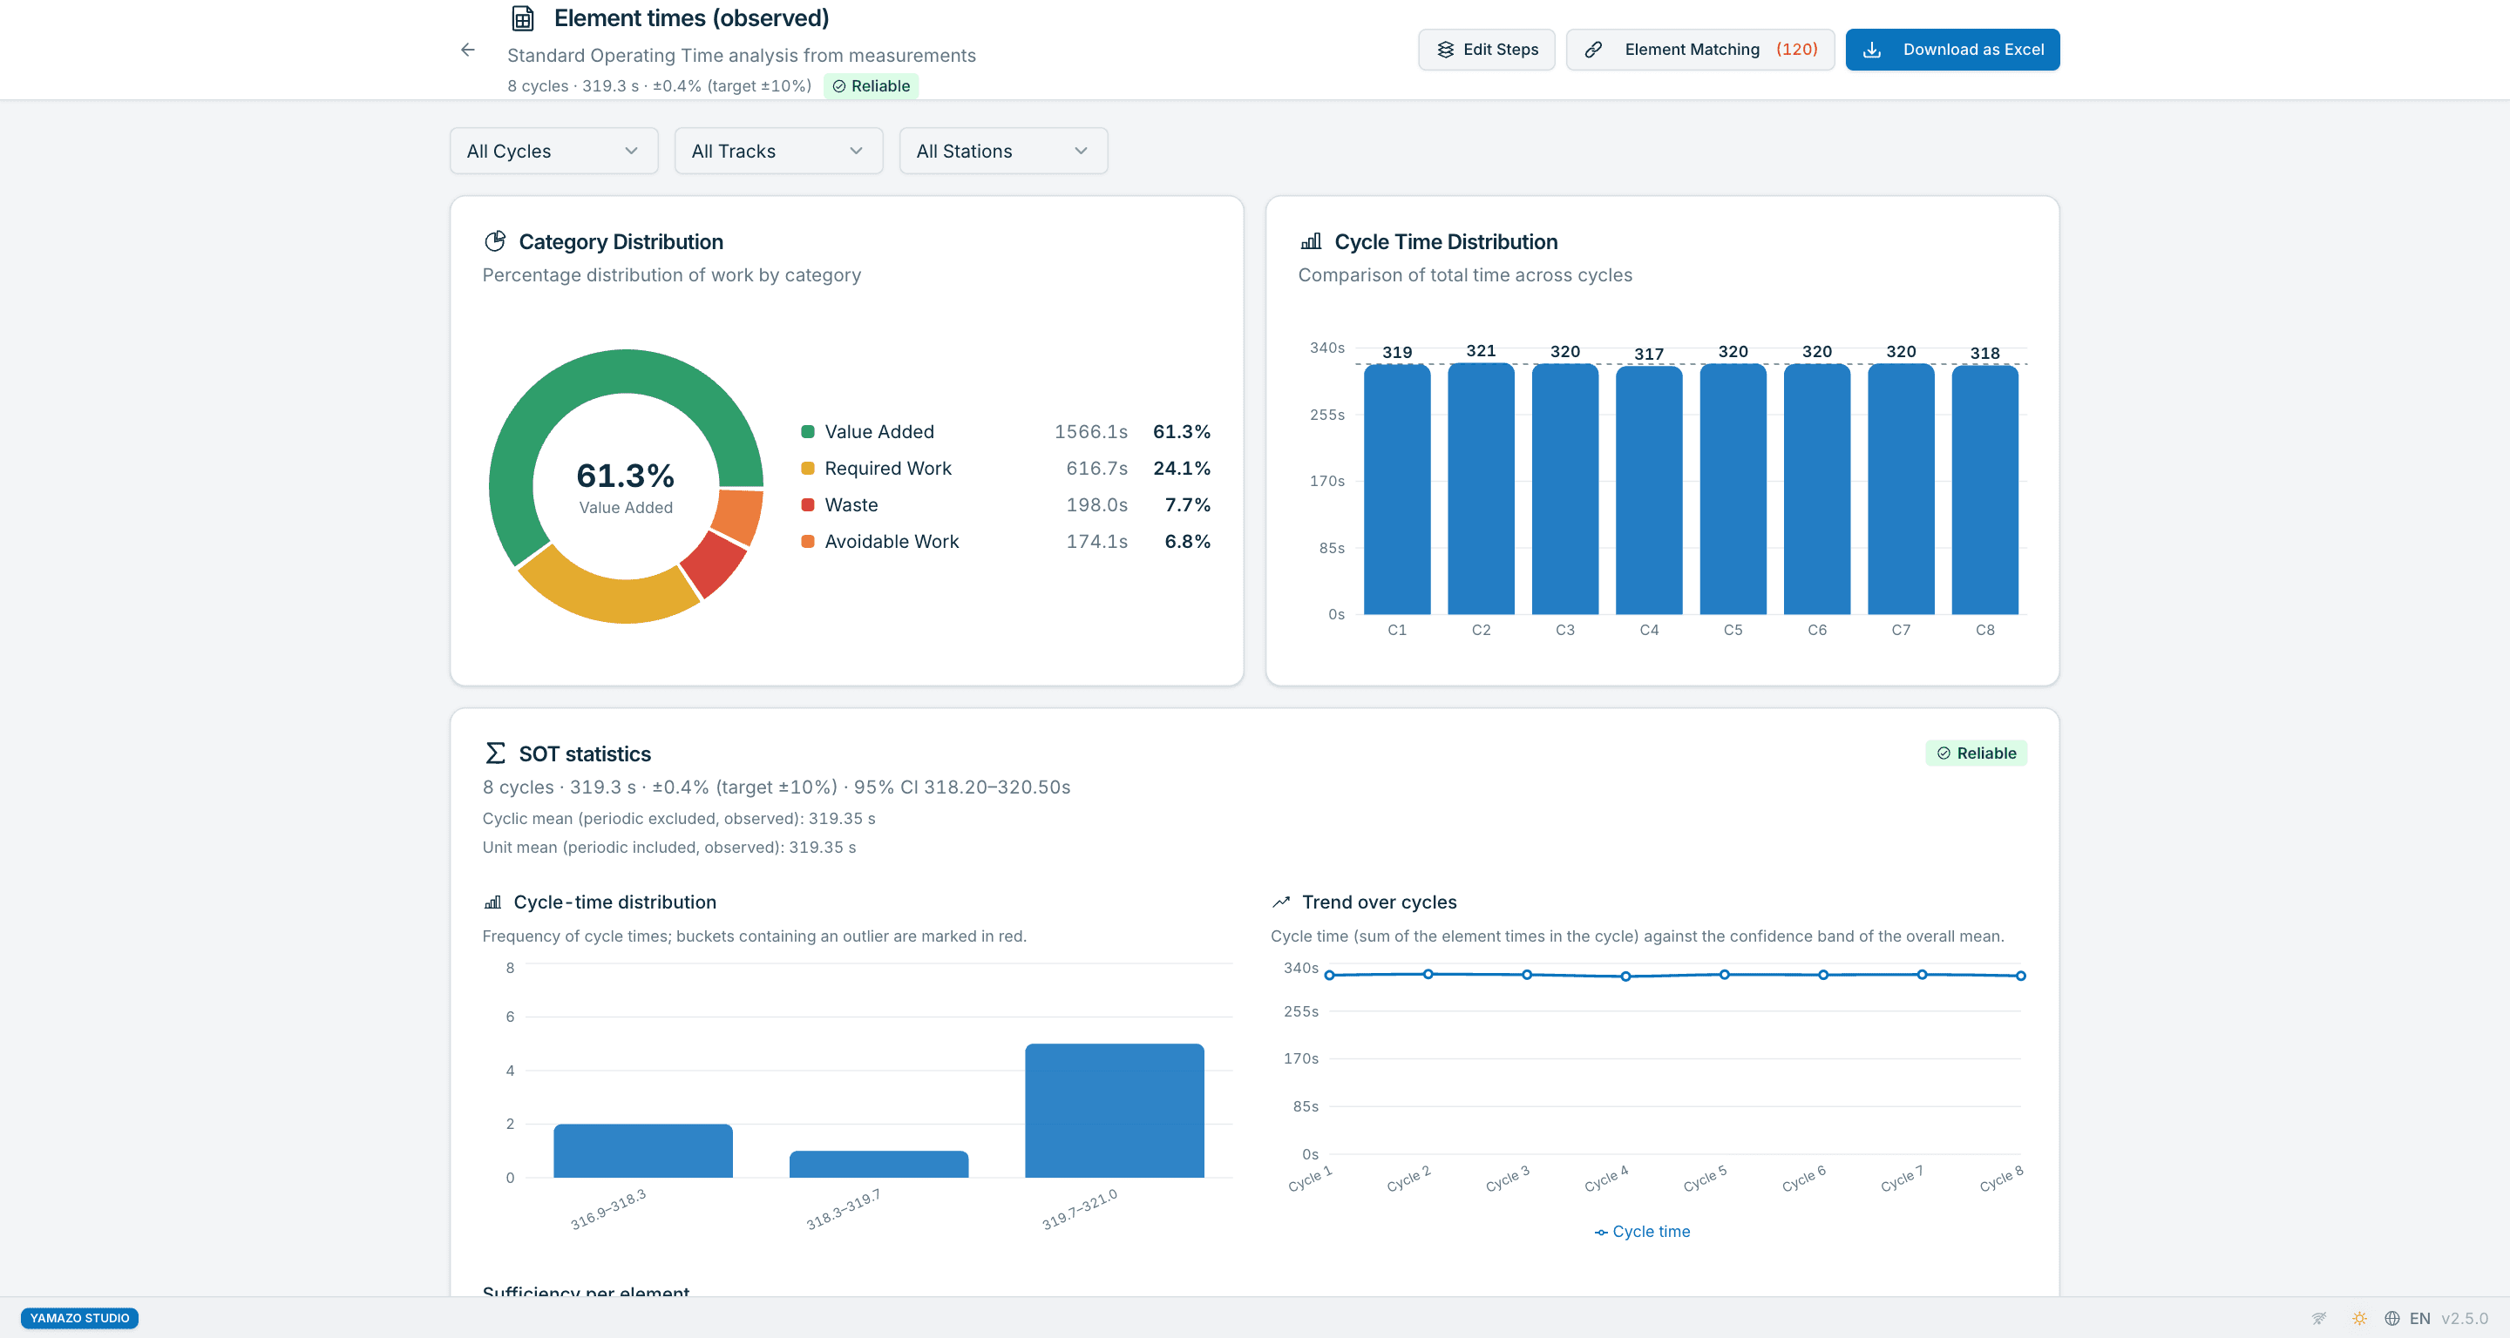Screen dimensions: 2510x1338
Task: Click the layers icon in Edit Steps
Action: point(1445,50)
